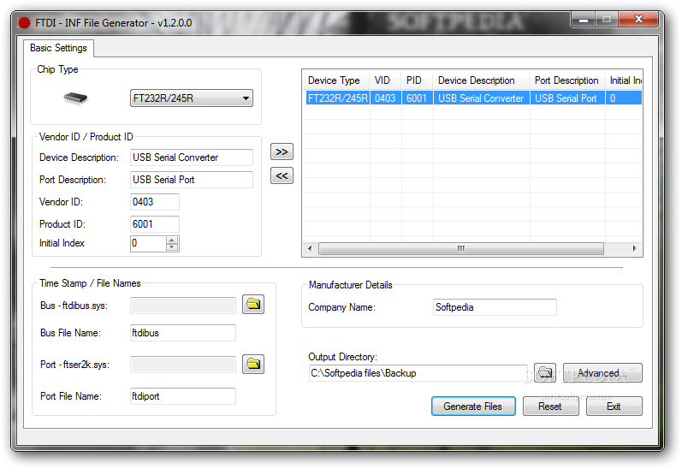The height and width of the screenshot is (469, 682).
Task: Click the Device Description input field
Action: tap(192, 157)
